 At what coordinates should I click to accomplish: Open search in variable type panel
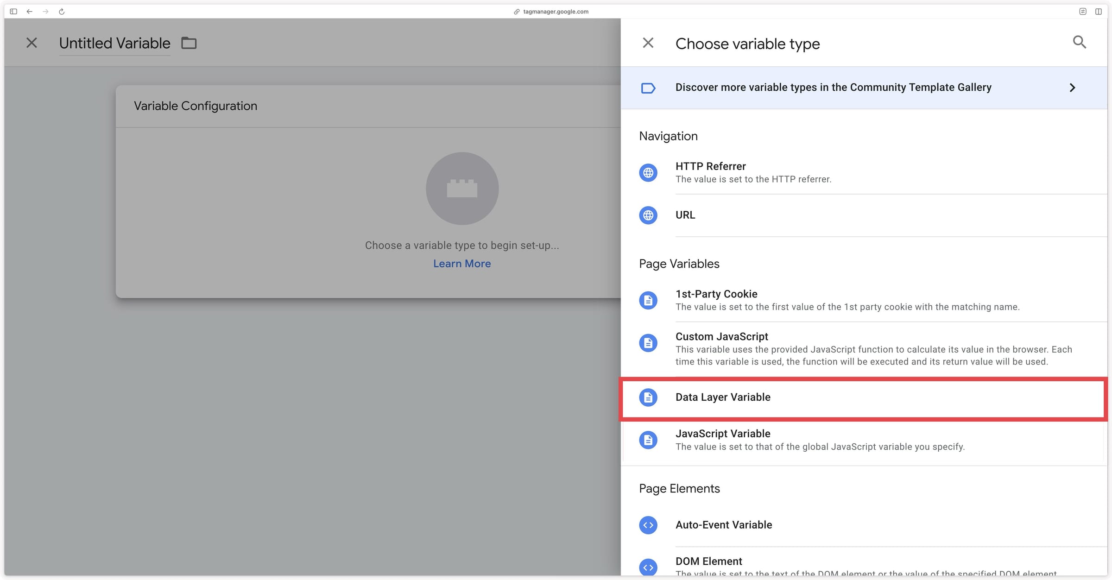point(1079,42)
